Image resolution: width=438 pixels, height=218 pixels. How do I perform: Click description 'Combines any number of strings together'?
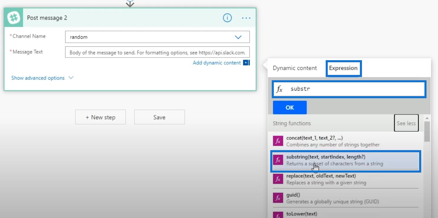point(333,145)
